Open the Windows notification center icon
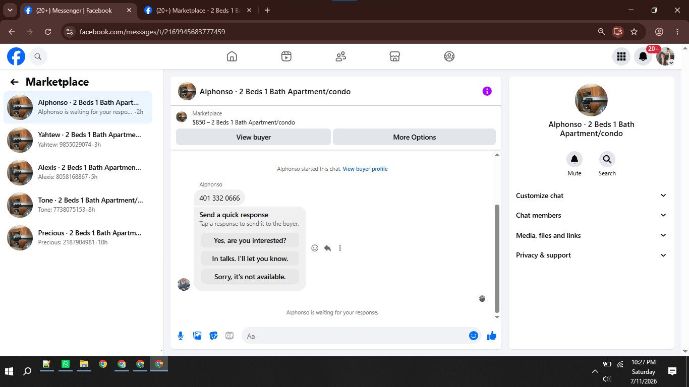The image size is (689, 387). (x=672, y=371)
